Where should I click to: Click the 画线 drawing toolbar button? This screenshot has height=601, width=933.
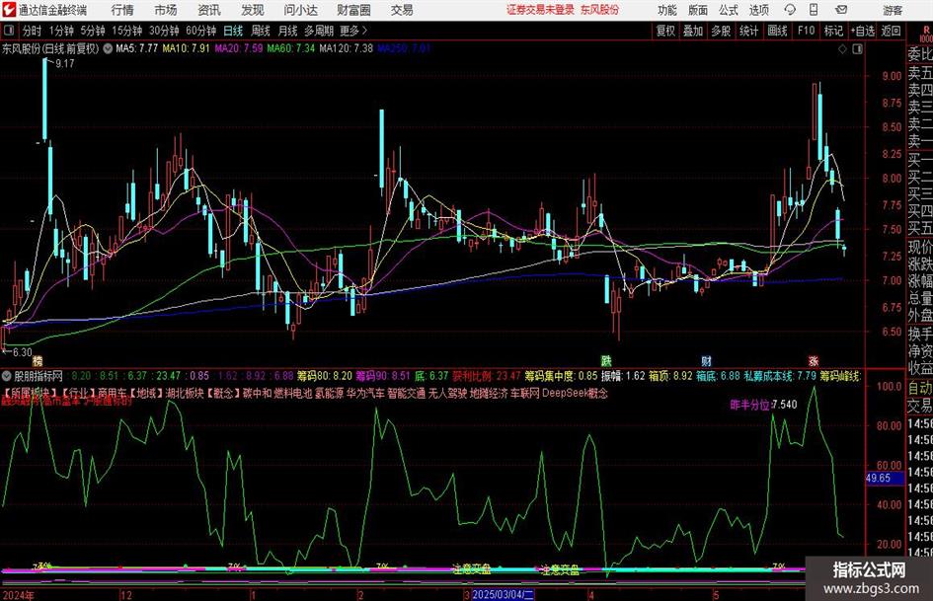click(x=777, y=31)
